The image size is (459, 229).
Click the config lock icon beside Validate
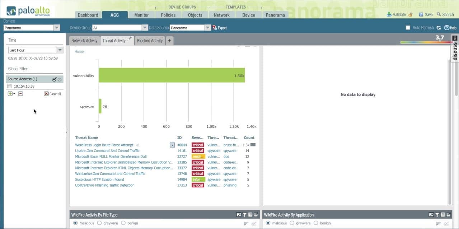(x=410, y=15)
